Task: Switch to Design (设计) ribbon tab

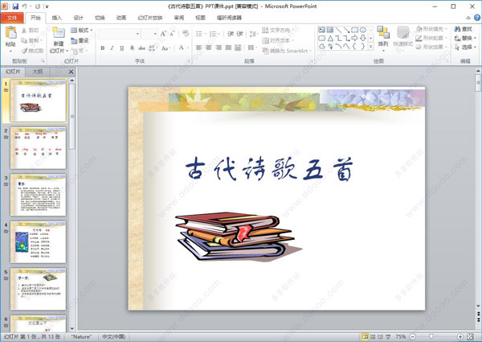Action: tap(78, 18)
